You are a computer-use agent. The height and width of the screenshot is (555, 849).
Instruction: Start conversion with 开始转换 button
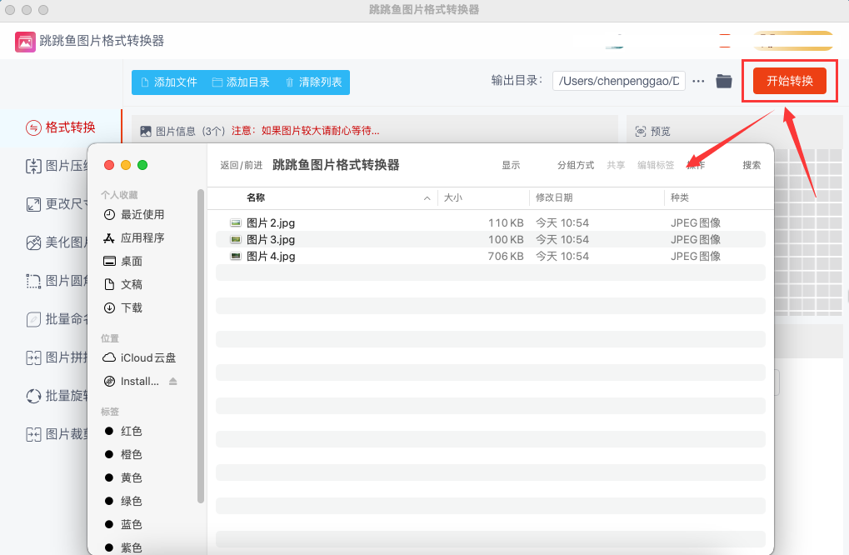tap(790, 81)
